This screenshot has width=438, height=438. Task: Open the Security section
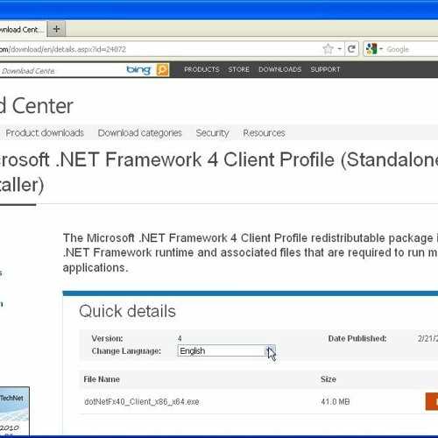[212, 133]
